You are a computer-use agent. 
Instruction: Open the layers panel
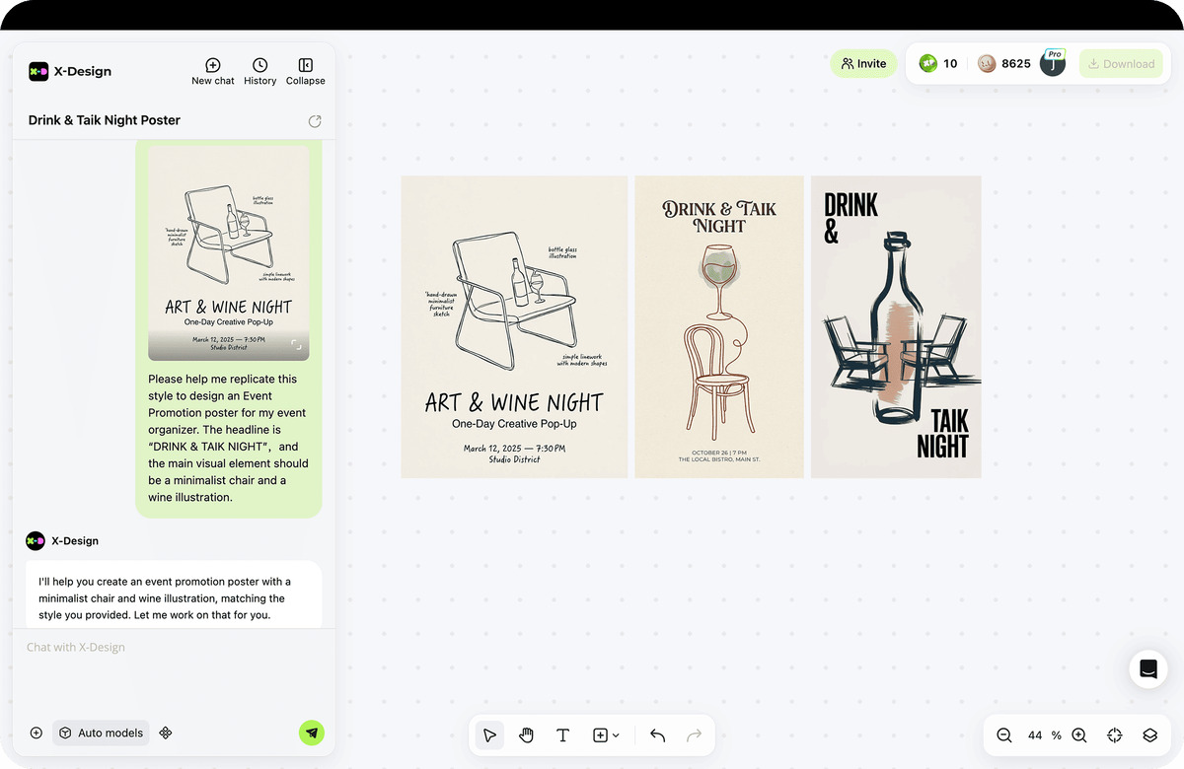1149,735
